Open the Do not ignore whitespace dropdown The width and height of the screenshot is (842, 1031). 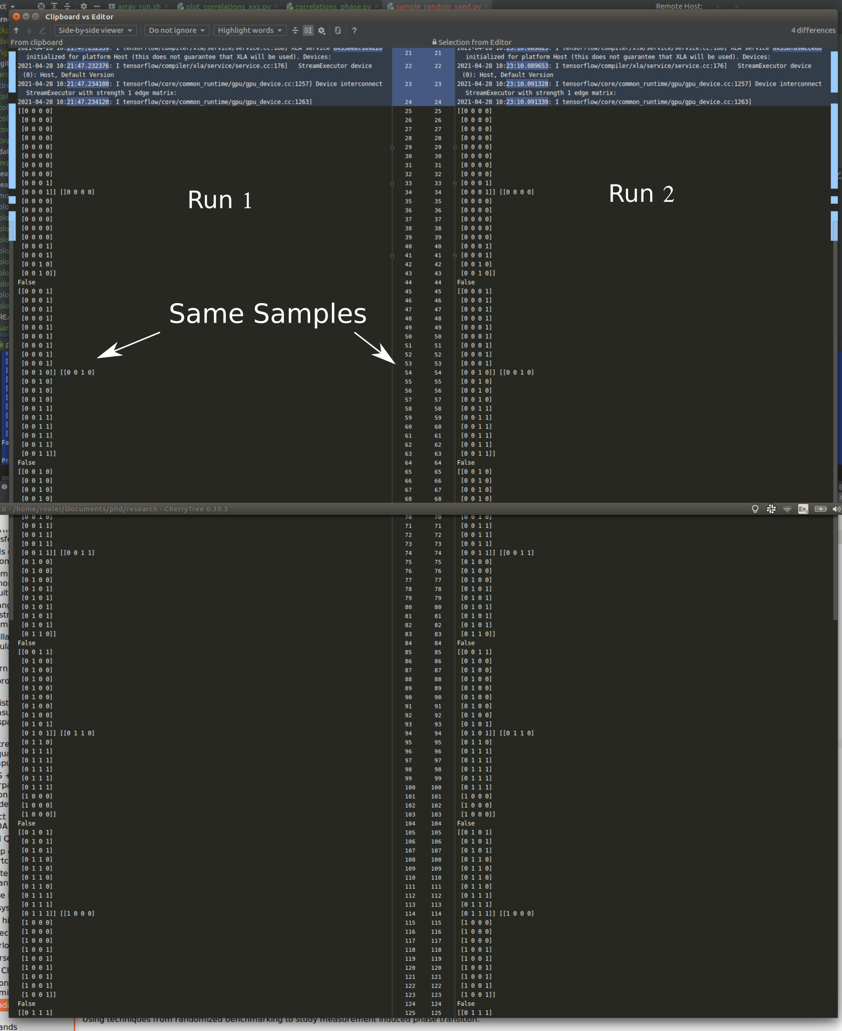pos(176,30)
